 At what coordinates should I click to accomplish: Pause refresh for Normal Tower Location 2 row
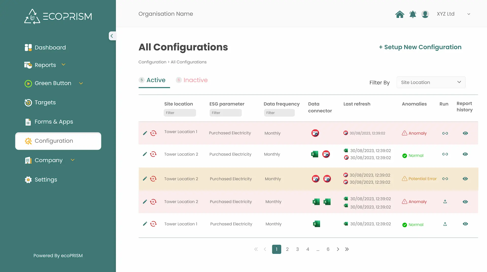point(153,154)
